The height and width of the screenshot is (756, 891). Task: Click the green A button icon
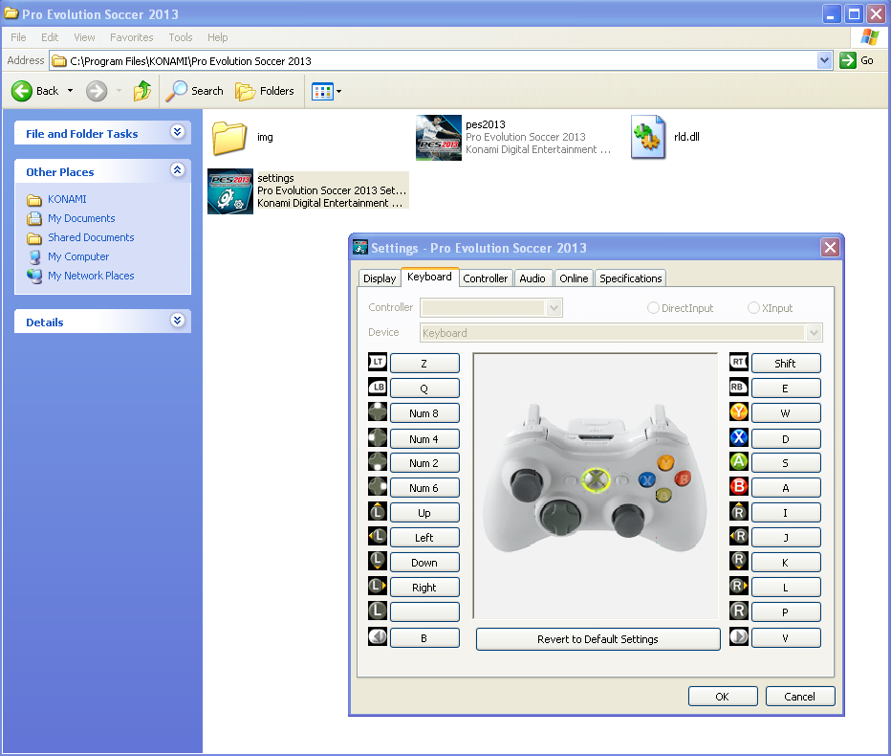[x=739, y=461]
